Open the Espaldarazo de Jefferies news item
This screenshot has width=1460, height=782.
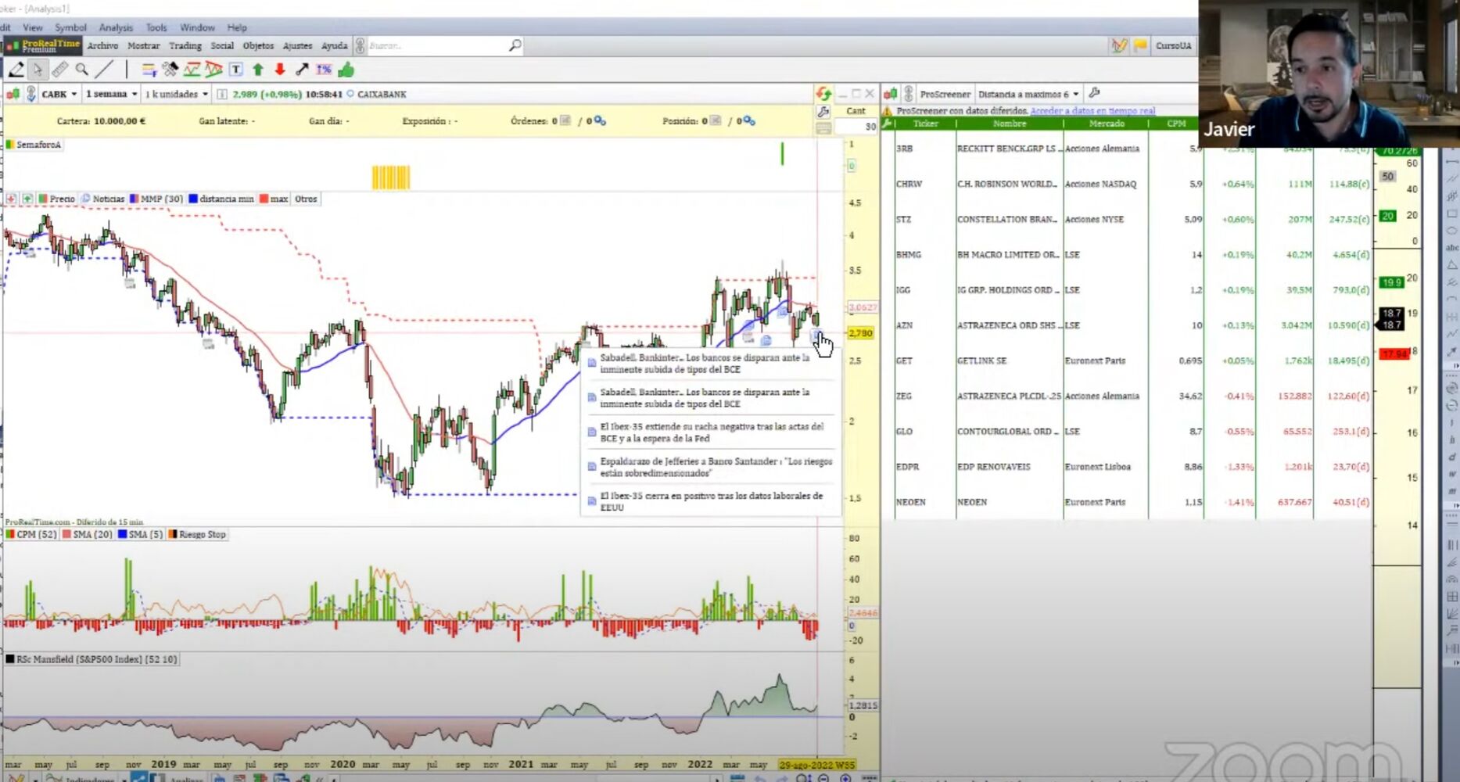[x=711, y=467]
